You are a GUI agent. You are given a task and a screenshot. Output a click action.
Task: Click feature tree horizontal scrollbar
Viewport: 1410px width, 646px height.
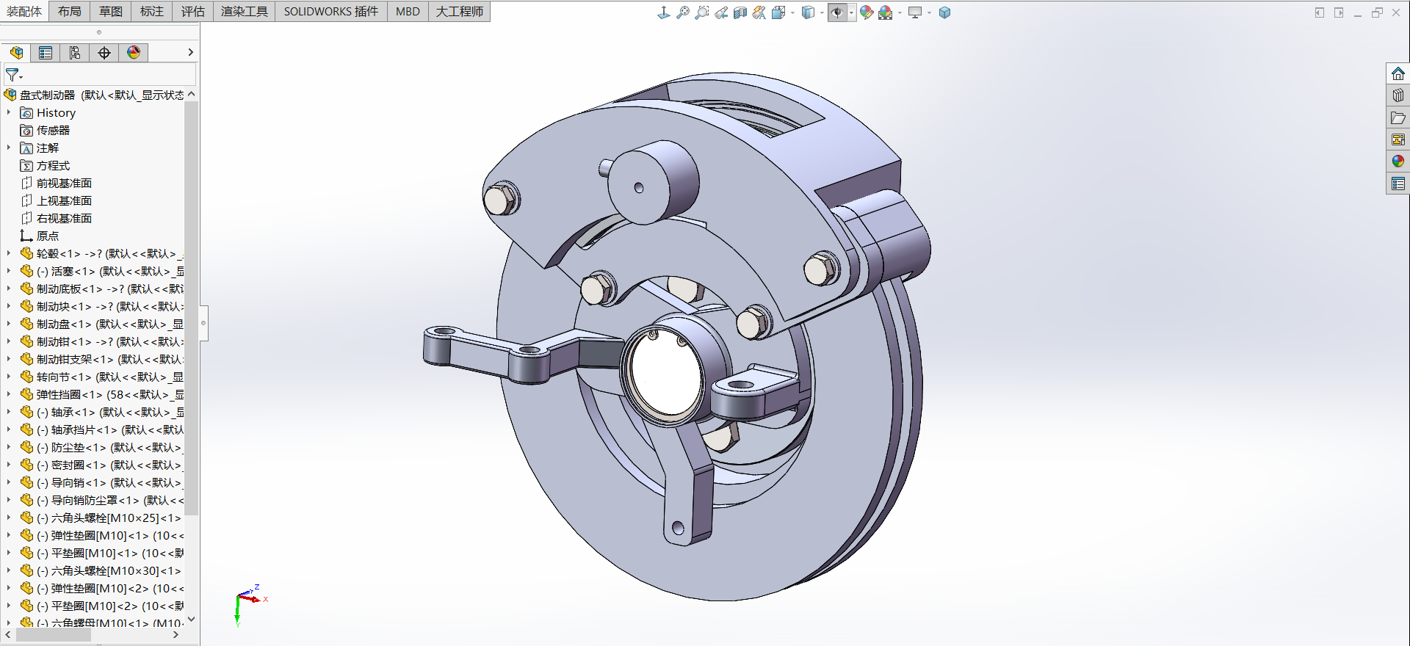53,635
